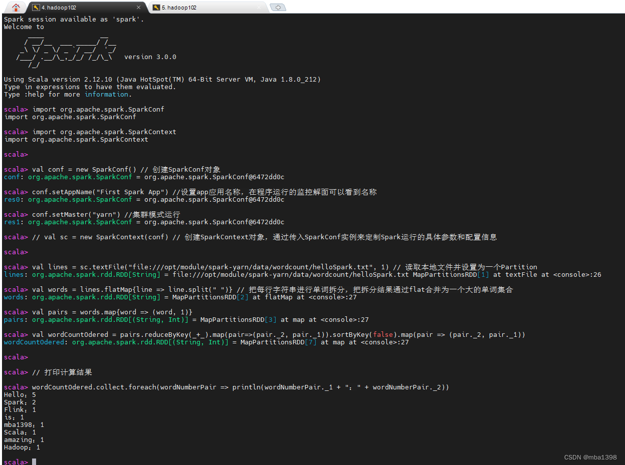This screenshot has width=625, height=465.
Task: Click the "val words = lines.flatMap" command
Action: point(259,290)
